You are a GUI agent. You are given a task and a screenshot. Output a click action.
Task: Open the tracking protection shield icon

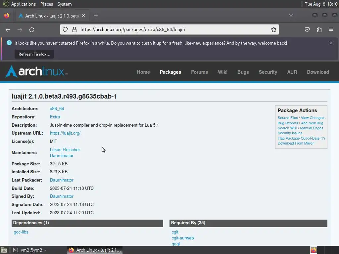(65, 29)
